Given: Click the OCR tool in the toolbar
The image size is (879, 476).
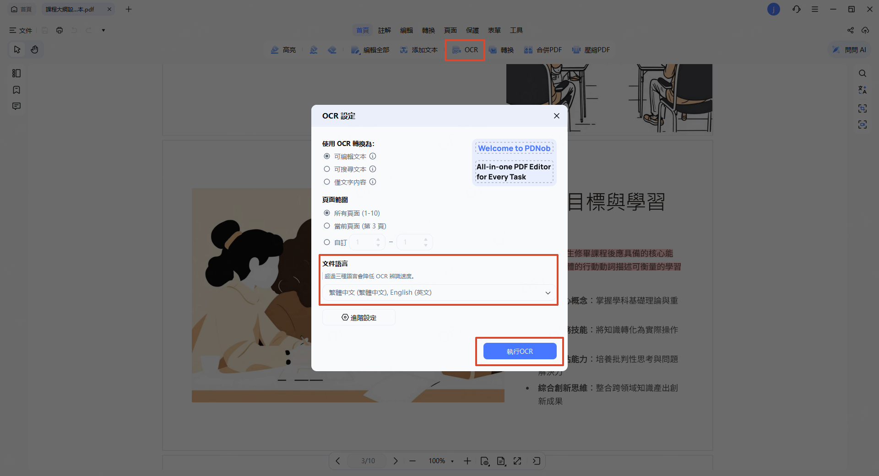Looking at the screenshot, I should pyautogui.click(x=465, y=50).
